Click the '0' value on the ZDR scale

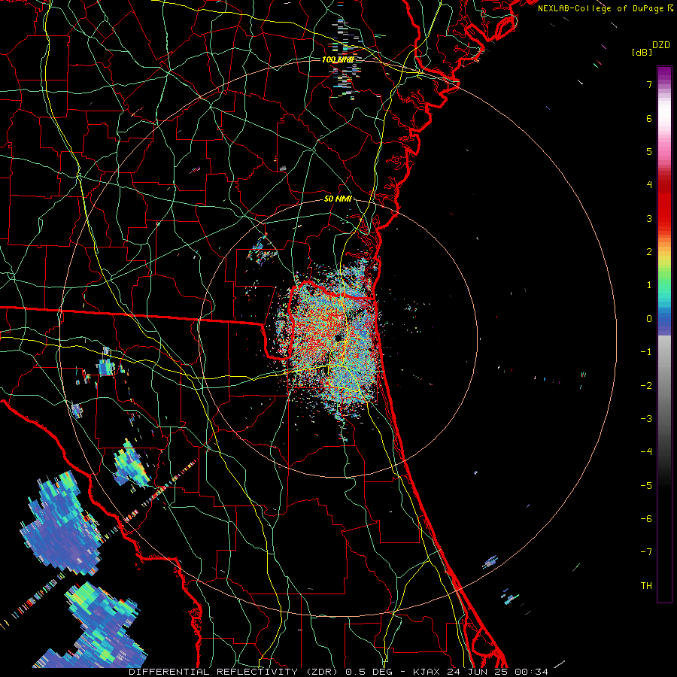[x=649, y=319]
